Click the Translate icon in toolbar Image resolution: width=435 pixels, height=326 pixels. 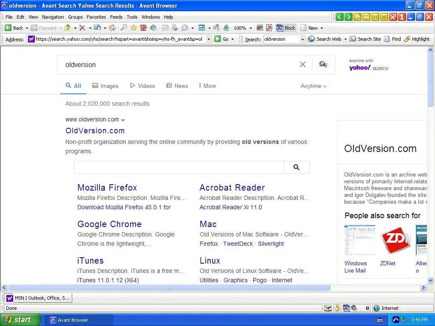[216, 28]
